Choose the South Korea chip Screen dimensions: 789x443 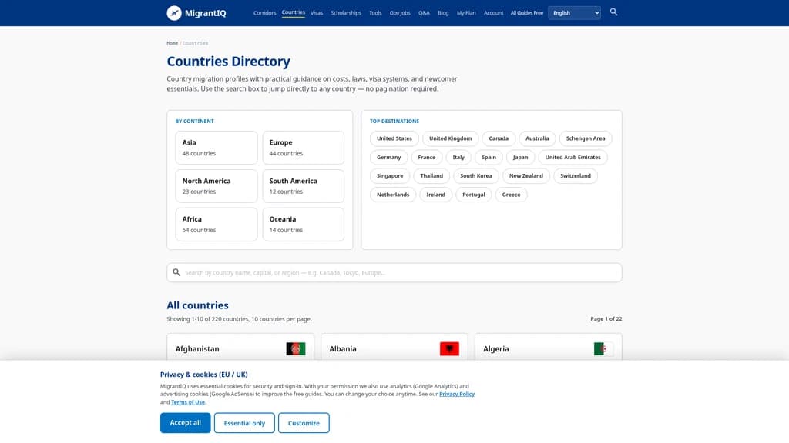coord(476,176)
